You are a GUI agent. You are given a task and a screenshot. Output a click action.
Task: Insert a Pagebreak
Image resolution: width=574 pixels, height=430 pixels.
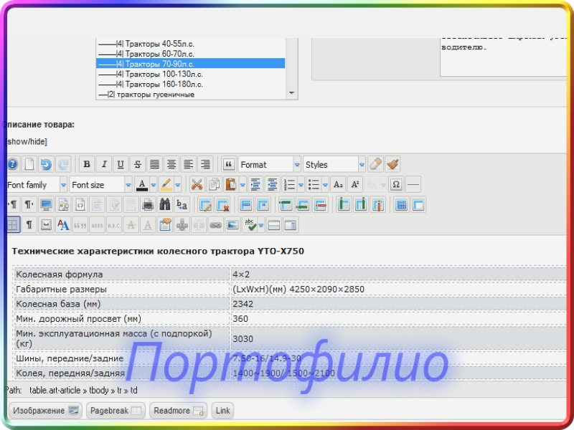pos(116,411)
